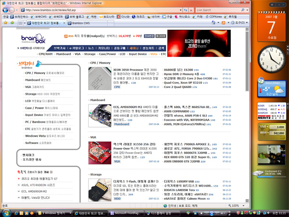Viewport: 289px width, 217px height.
Task: Open the 다나와 favorites link
Action: point(123,17)
